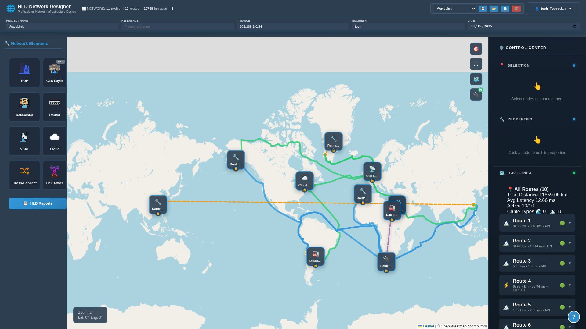Open the cable plug button with badge 5
Viewport: 586px width, 329px height.
tap(476, 94)
